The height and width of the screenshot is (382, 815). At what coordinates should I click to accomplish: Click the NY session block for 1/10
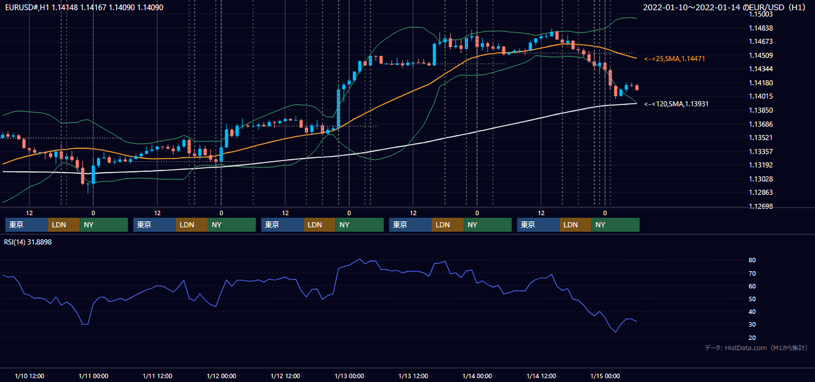pyautogui.click(x=104, y=225)
